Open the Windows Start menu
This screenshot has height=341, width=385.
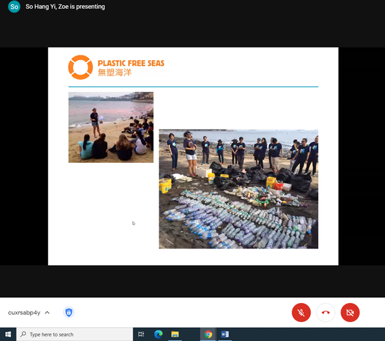[x=8, y=335]
